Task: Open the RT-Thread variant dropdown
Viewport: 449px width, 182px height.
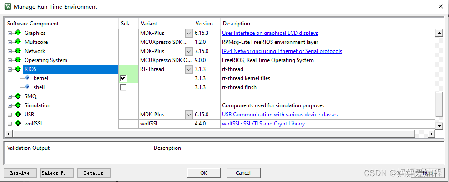Action: (x=189, y=69)
